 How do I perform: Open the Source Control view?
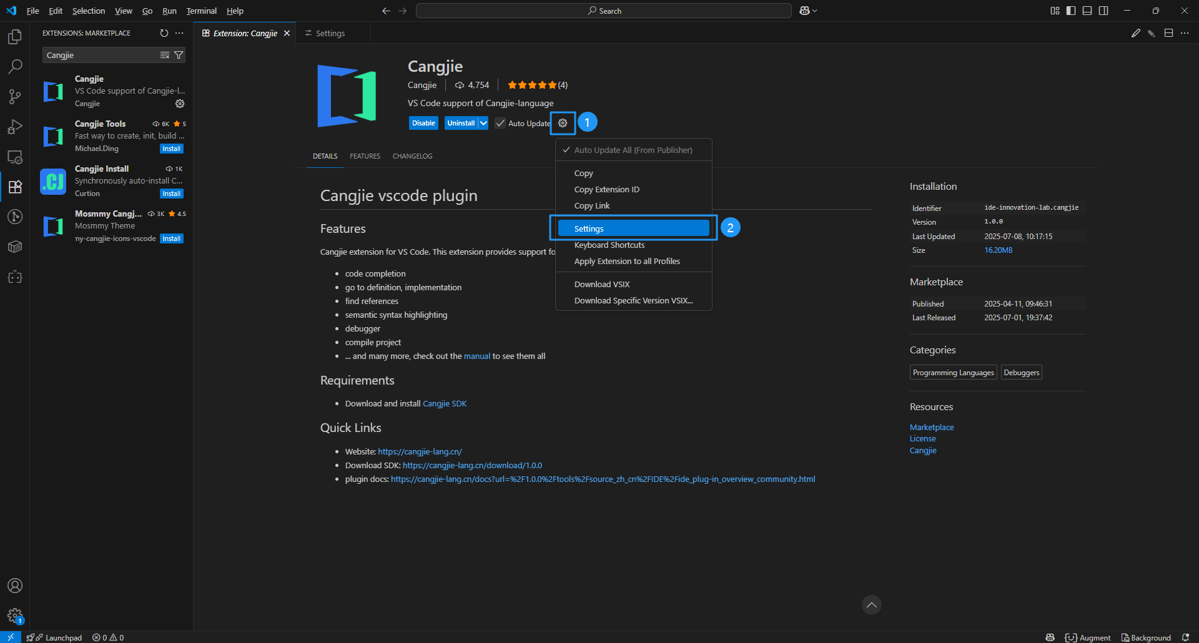(15, 96)
